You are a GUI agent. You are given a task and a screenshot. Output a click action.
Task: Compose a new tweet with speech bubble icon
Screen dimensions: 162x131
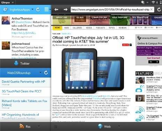coord(5,9)
